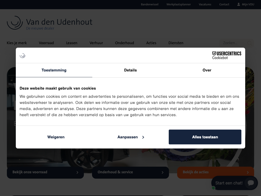Click the Usercentrics Cookiebot logo

click(x=227, y=55)
